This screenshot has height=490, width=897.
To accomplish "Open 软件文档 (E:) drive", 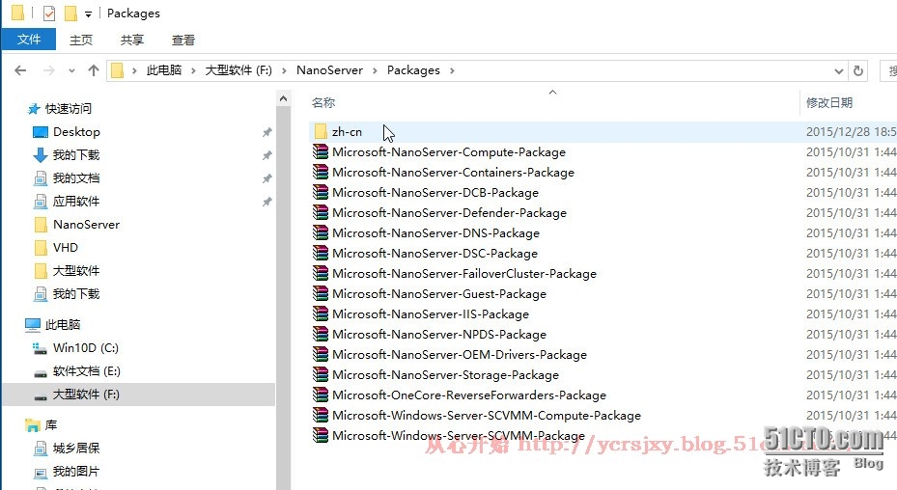I will coord(86,371).
